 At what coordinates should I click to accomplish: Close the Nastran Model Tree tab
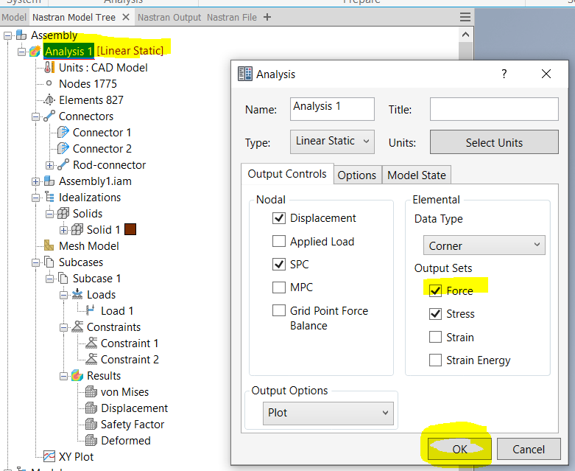[126, 17]
